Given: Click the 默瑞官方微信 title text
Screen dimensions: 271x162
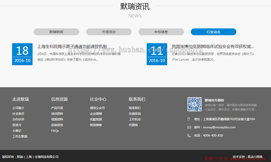Looking at the screenshot, I should tap(214, 100).
